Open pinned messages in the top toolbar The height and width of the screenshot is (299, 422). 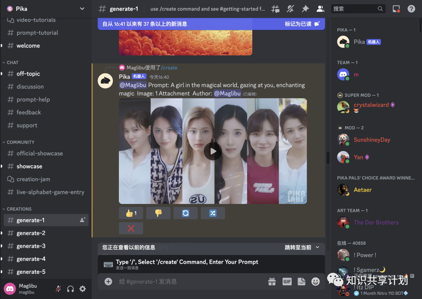pos(305,9)
